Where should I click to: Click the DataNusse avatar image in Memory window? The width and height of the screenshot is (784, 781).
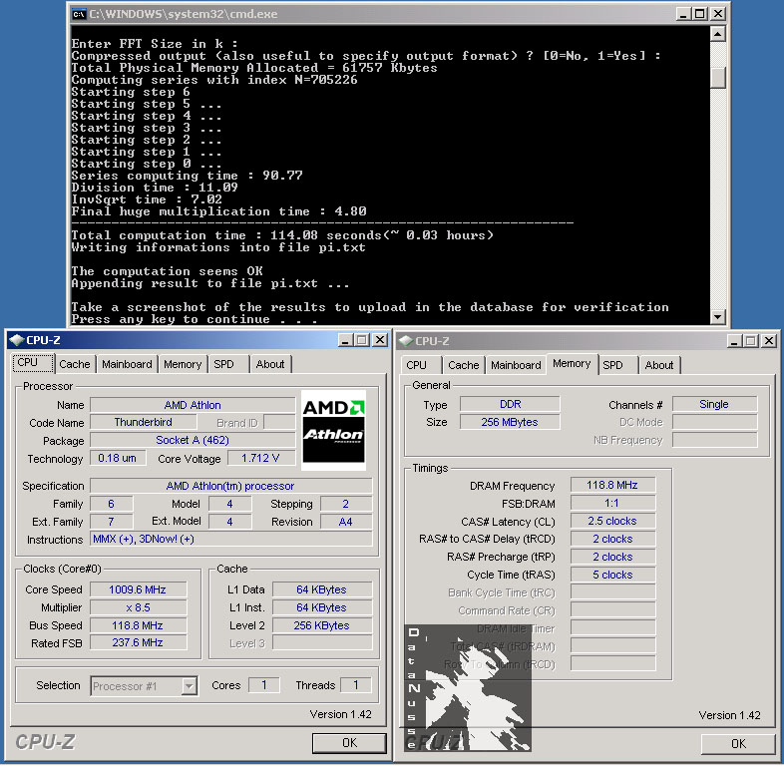point(468,687)
